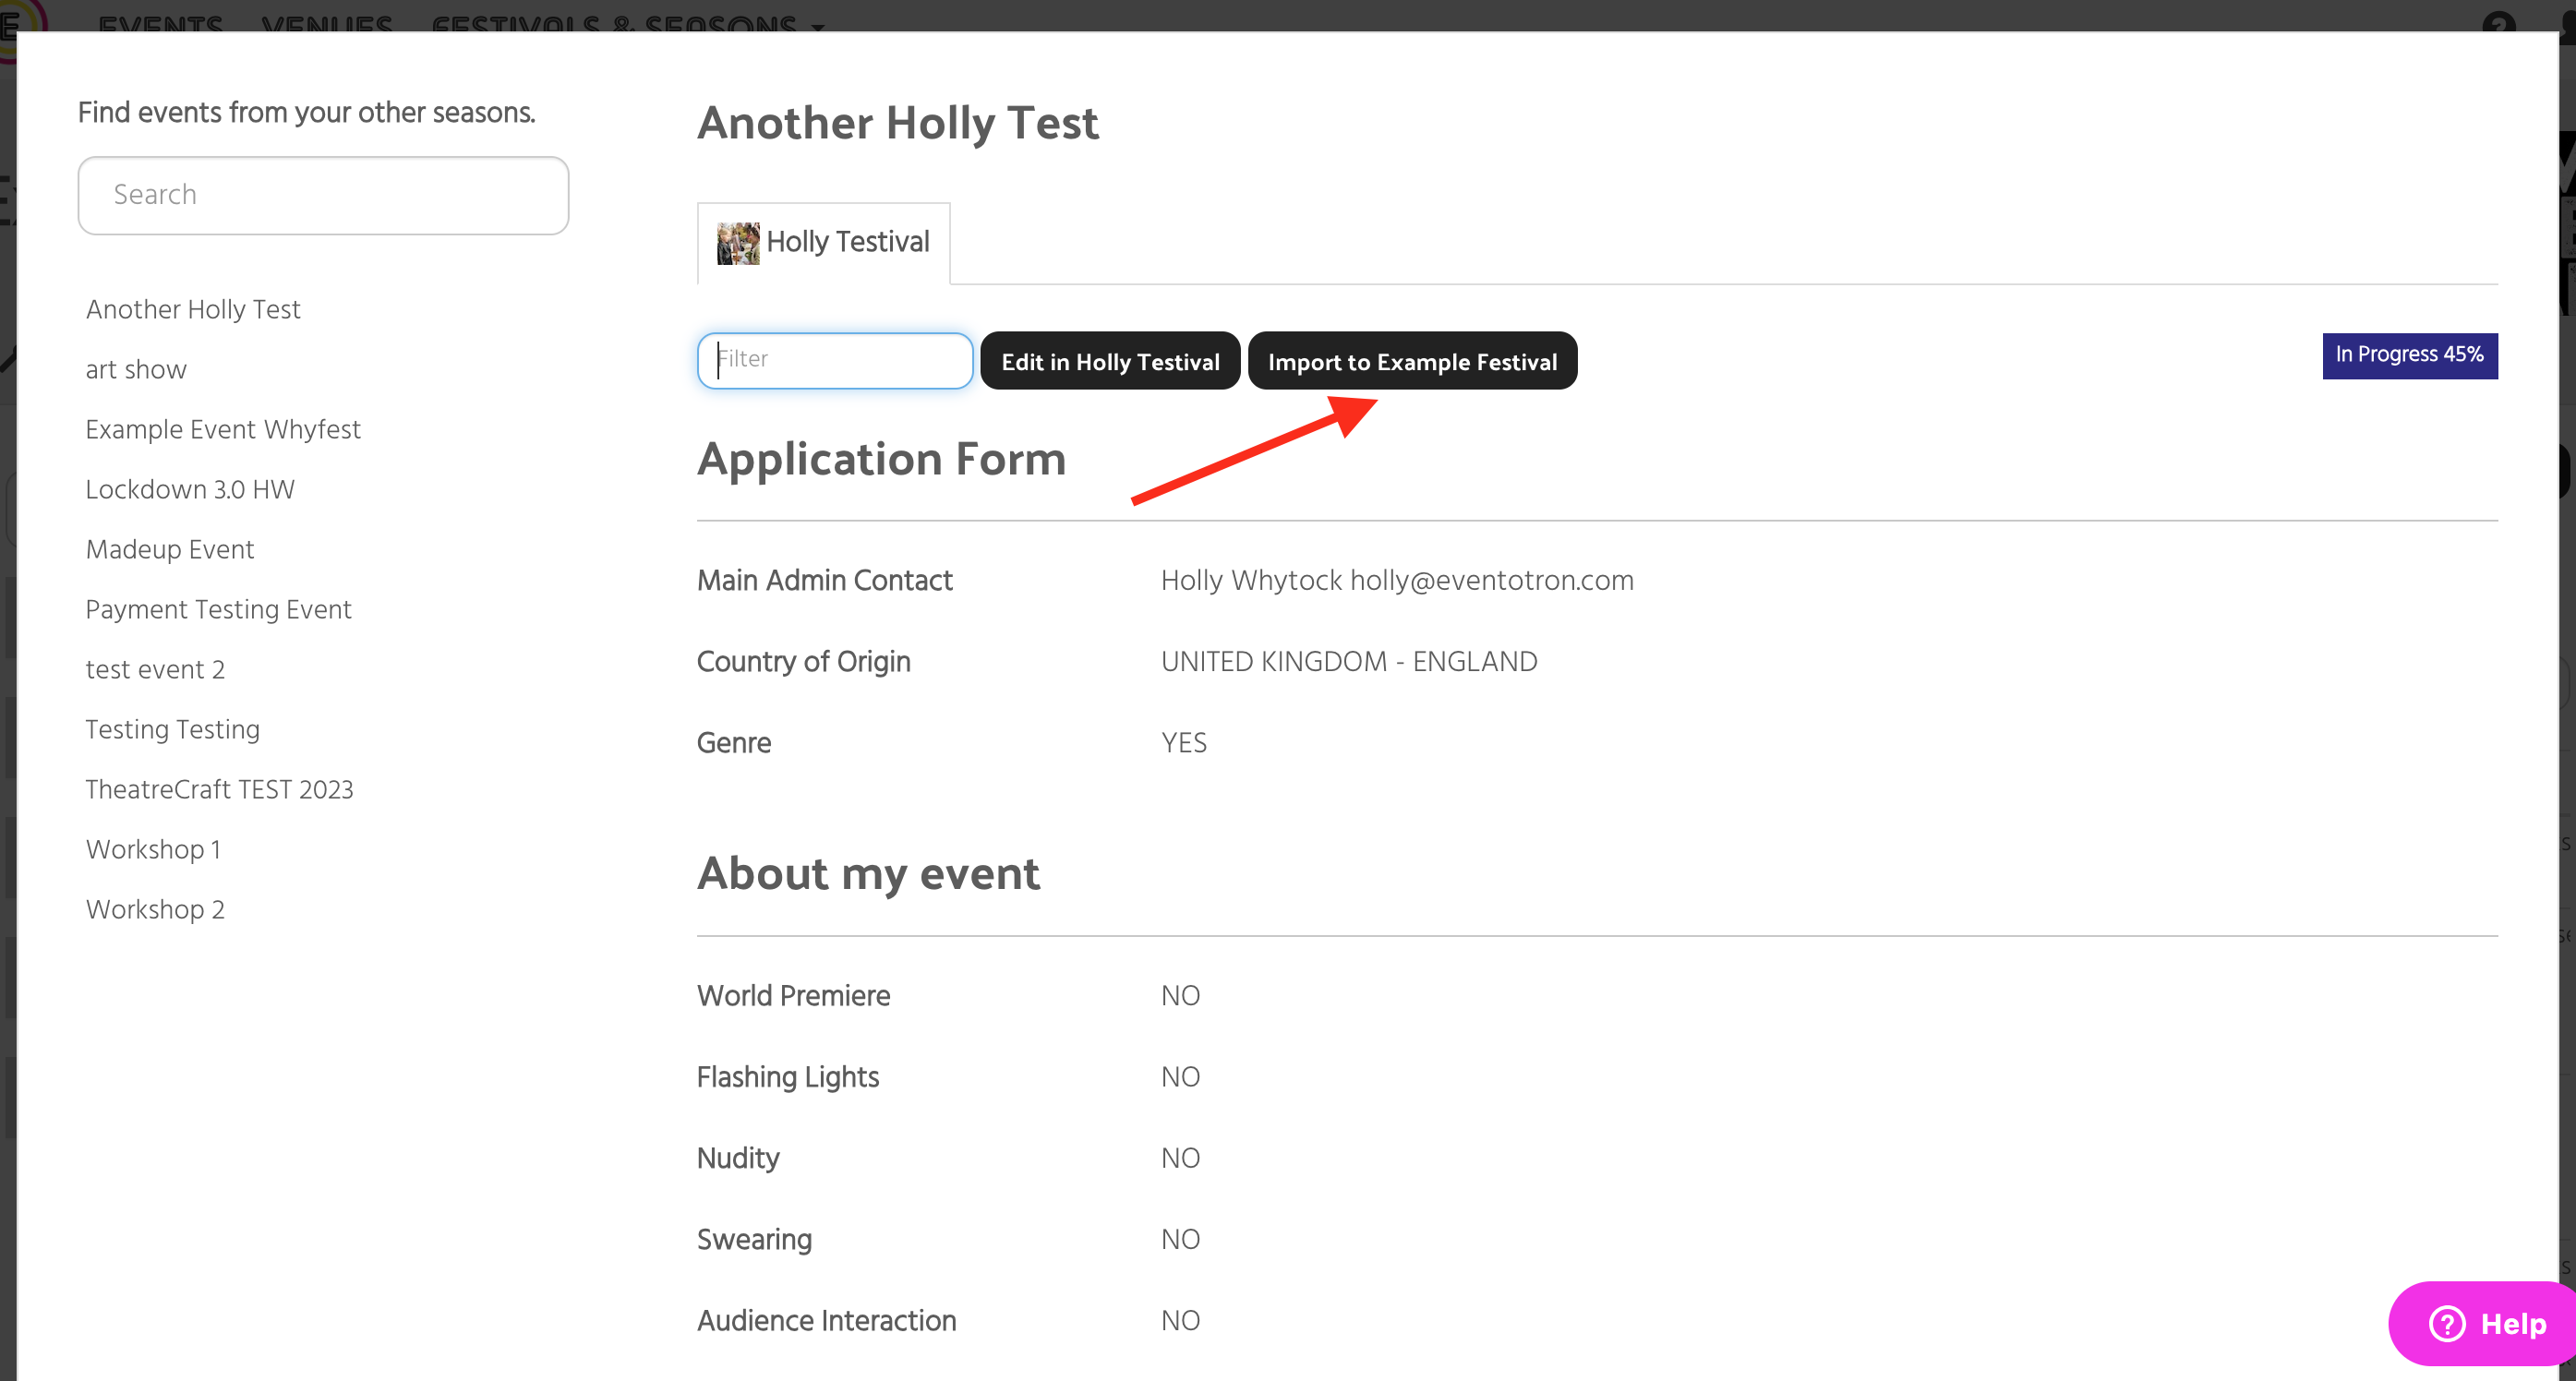The width and height of the screenshot is (2576, 1381).
Task: Click Festivals & Seasons dropdown in background nav
Action: pos(628,24)
